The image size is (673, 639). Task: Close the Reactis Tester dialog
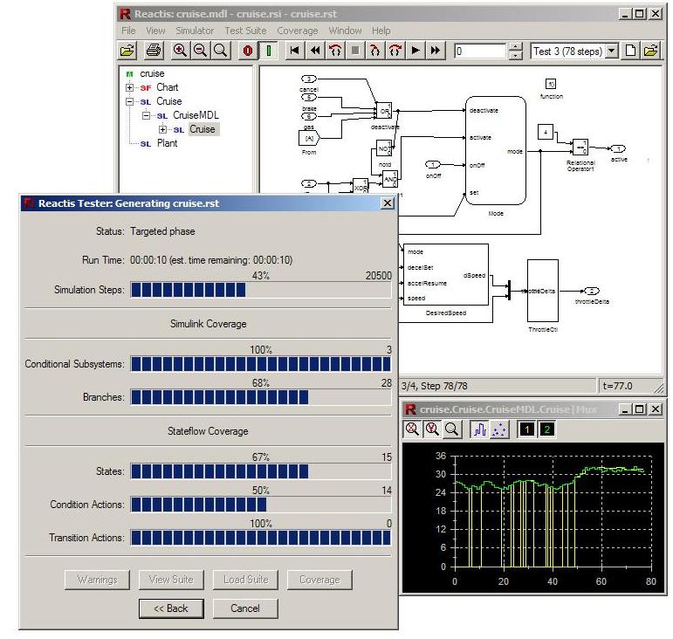(x=388, y=203)
